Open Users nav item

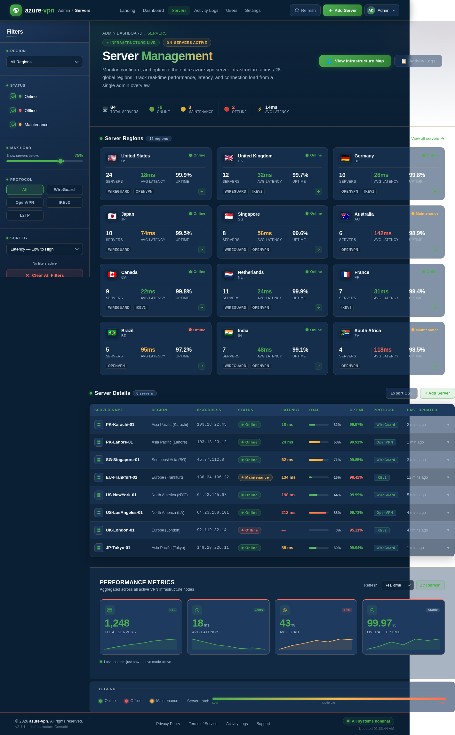point(232,10)
